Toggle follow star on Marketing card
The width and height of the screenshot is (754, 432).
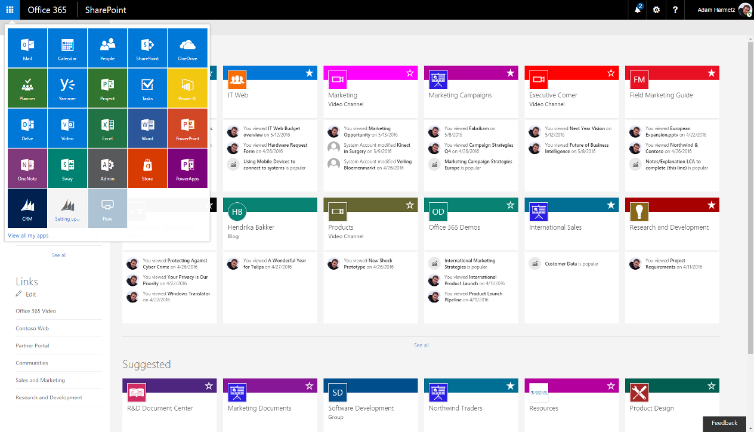[x=410, y=73]
